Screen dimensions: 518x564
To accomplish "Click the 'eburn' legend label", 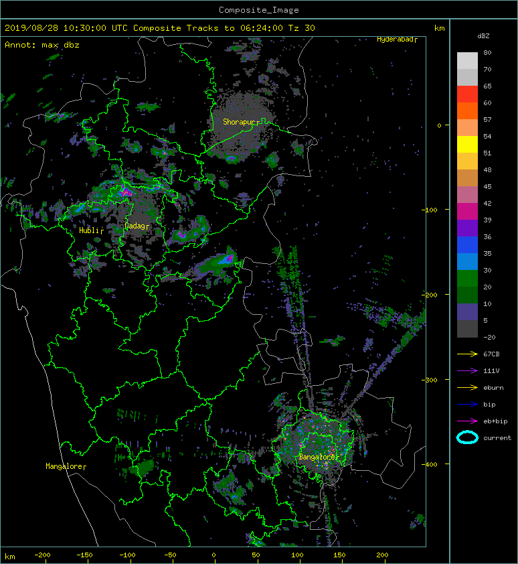I will [493, 388].
